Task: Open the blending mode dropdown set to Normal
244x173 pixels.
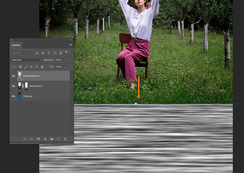Action: 27,60
